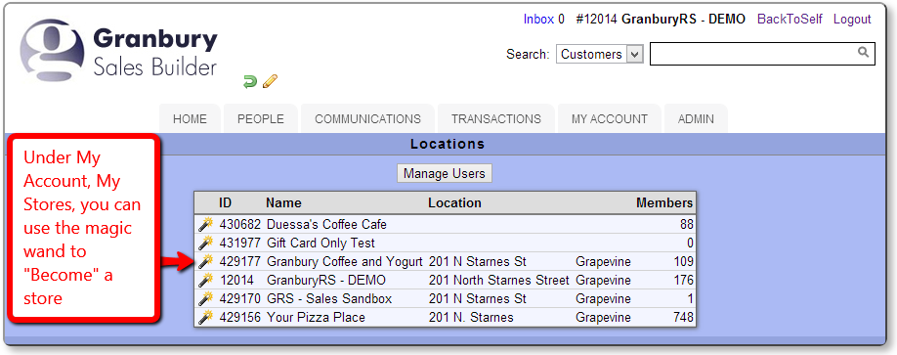
Task: Click the Granbury Sales Builder logo
Action: [x=118, y=52]
